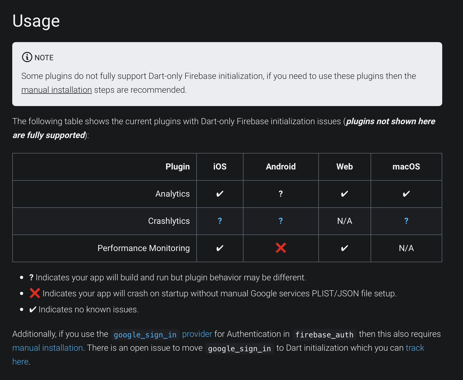The width and height of the screenshot is (463, 380).
Task: Click the checkmark icon in the legend list
Action: pos(33,309)
